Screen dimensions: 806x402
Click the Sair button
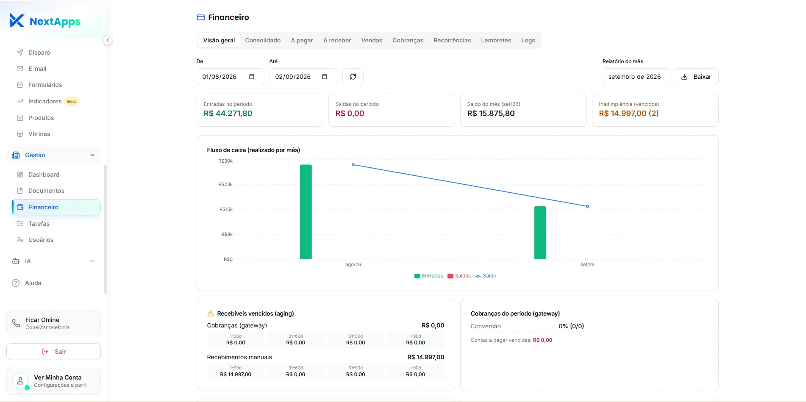pyautogui.click(x=53, y=352)
